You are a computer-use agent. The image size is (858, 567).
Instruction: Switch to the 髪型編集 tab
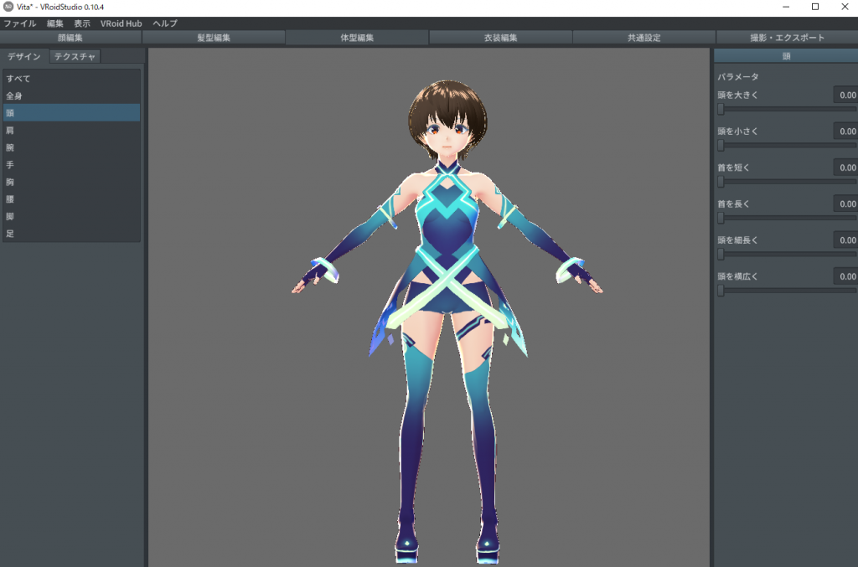click(214, 38)
